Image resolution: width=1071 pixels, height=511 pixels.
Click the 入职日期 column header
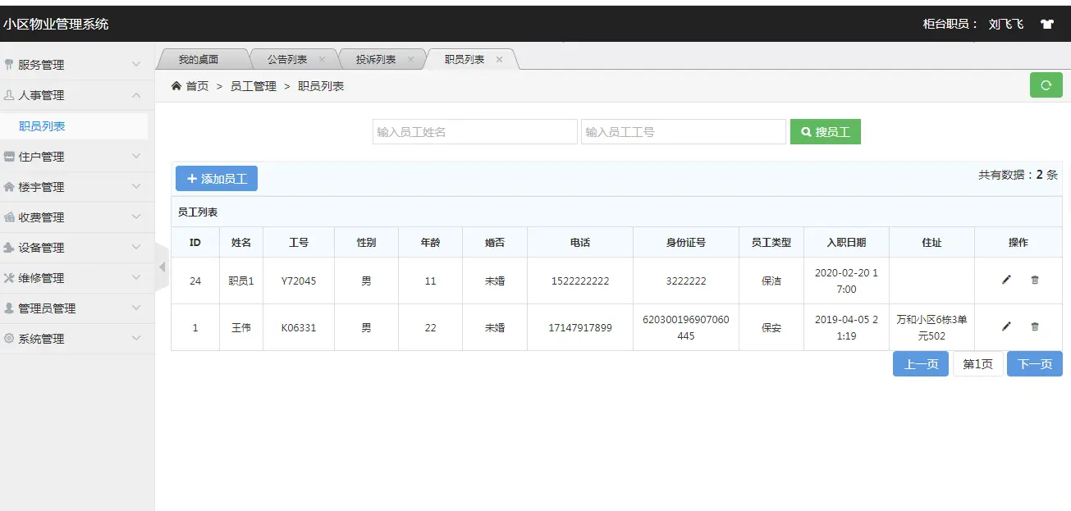(x=846, y=242)
